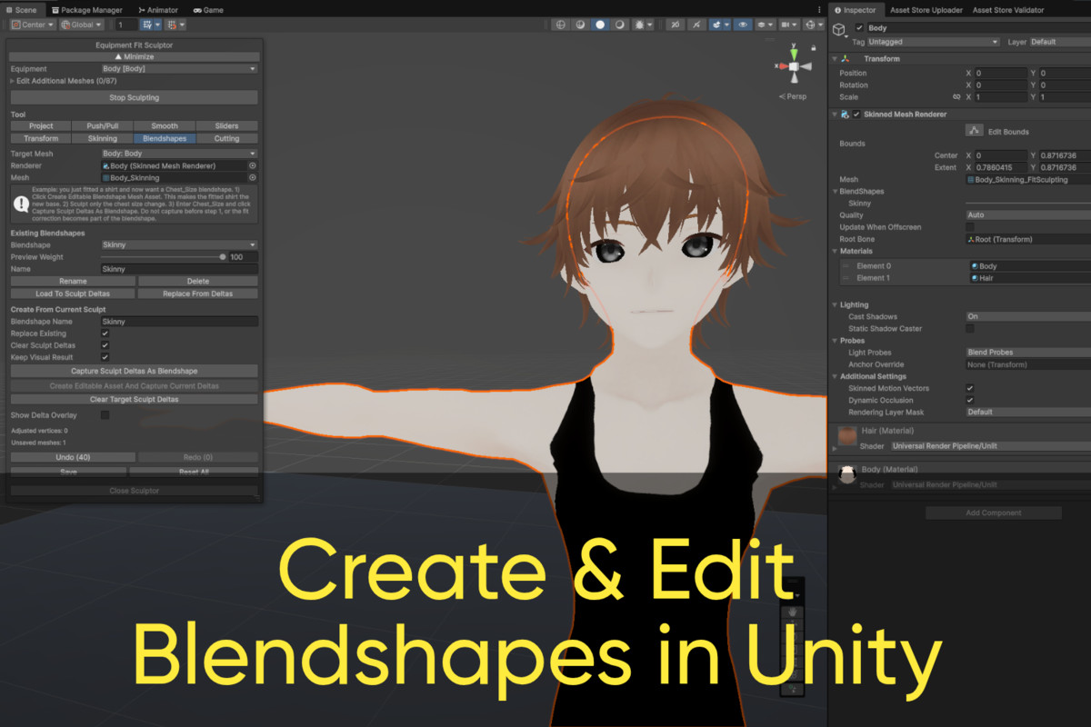This screenshot has width=1091, height=727.
Task: Open object picker for Mesh field in sculptor
Action: 252,178
